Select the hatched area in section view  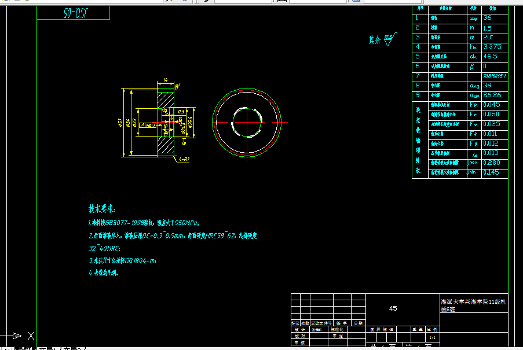coord(166,100)
